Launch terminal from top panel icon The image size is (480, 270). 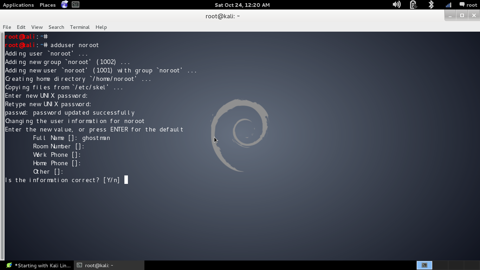coord(76,5)
